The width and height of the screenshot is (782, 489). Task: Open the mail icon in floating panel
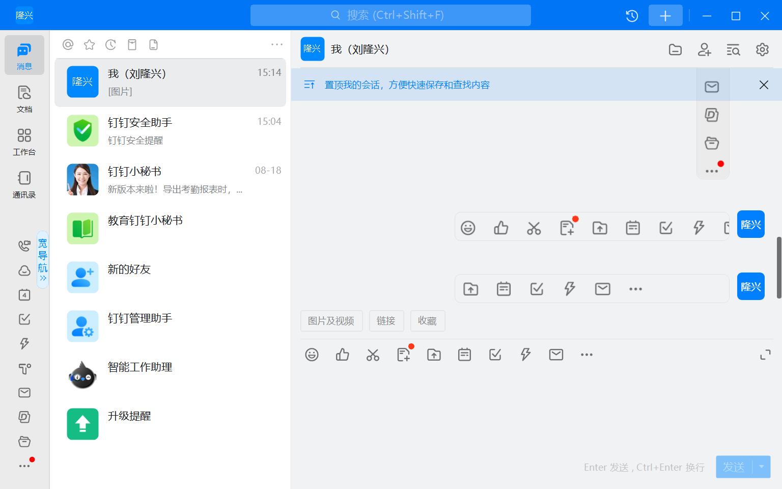tap(712, 87)
